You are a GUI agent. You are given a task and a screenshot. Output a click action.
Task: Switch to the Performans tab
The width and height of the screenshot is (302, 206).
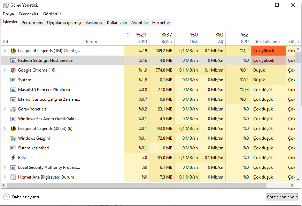tap(32, 23)
